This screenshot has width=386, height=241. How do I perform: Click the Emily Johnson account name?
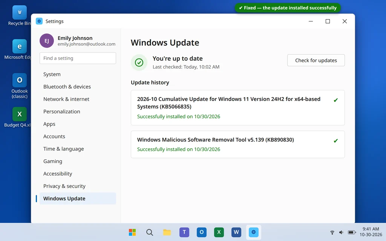click(x=75, y=38)
